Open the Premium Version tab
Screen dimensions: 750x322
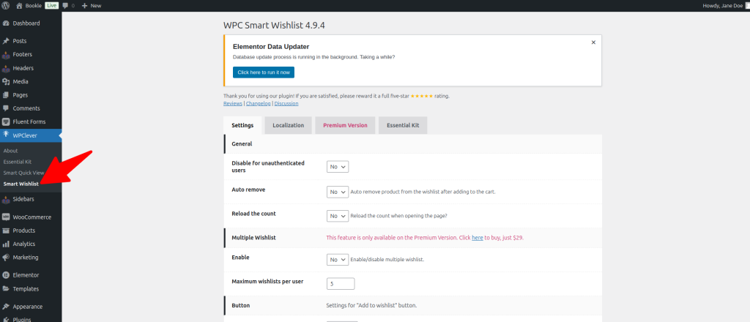346,125
